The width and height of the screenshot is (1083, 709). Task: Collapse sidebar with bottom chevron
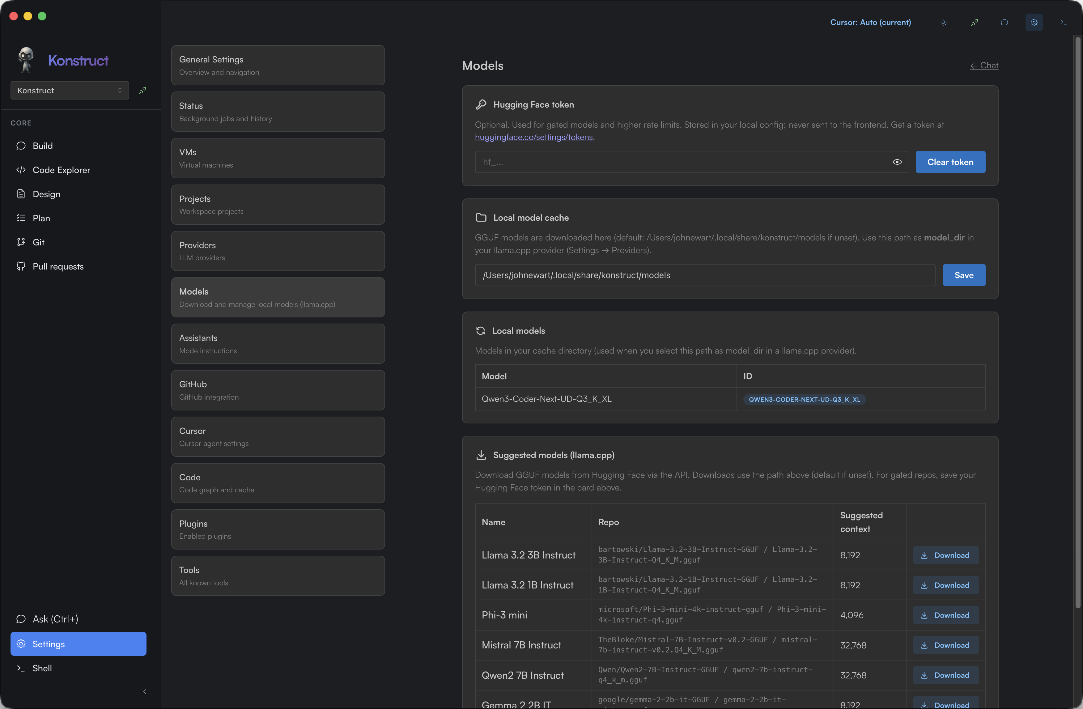[145, 692]
